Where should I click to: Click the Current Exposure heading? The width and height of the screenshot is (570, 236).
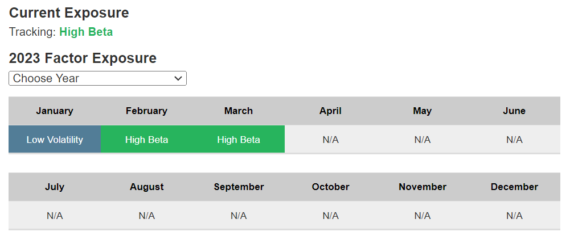click(x=69, y=12)
